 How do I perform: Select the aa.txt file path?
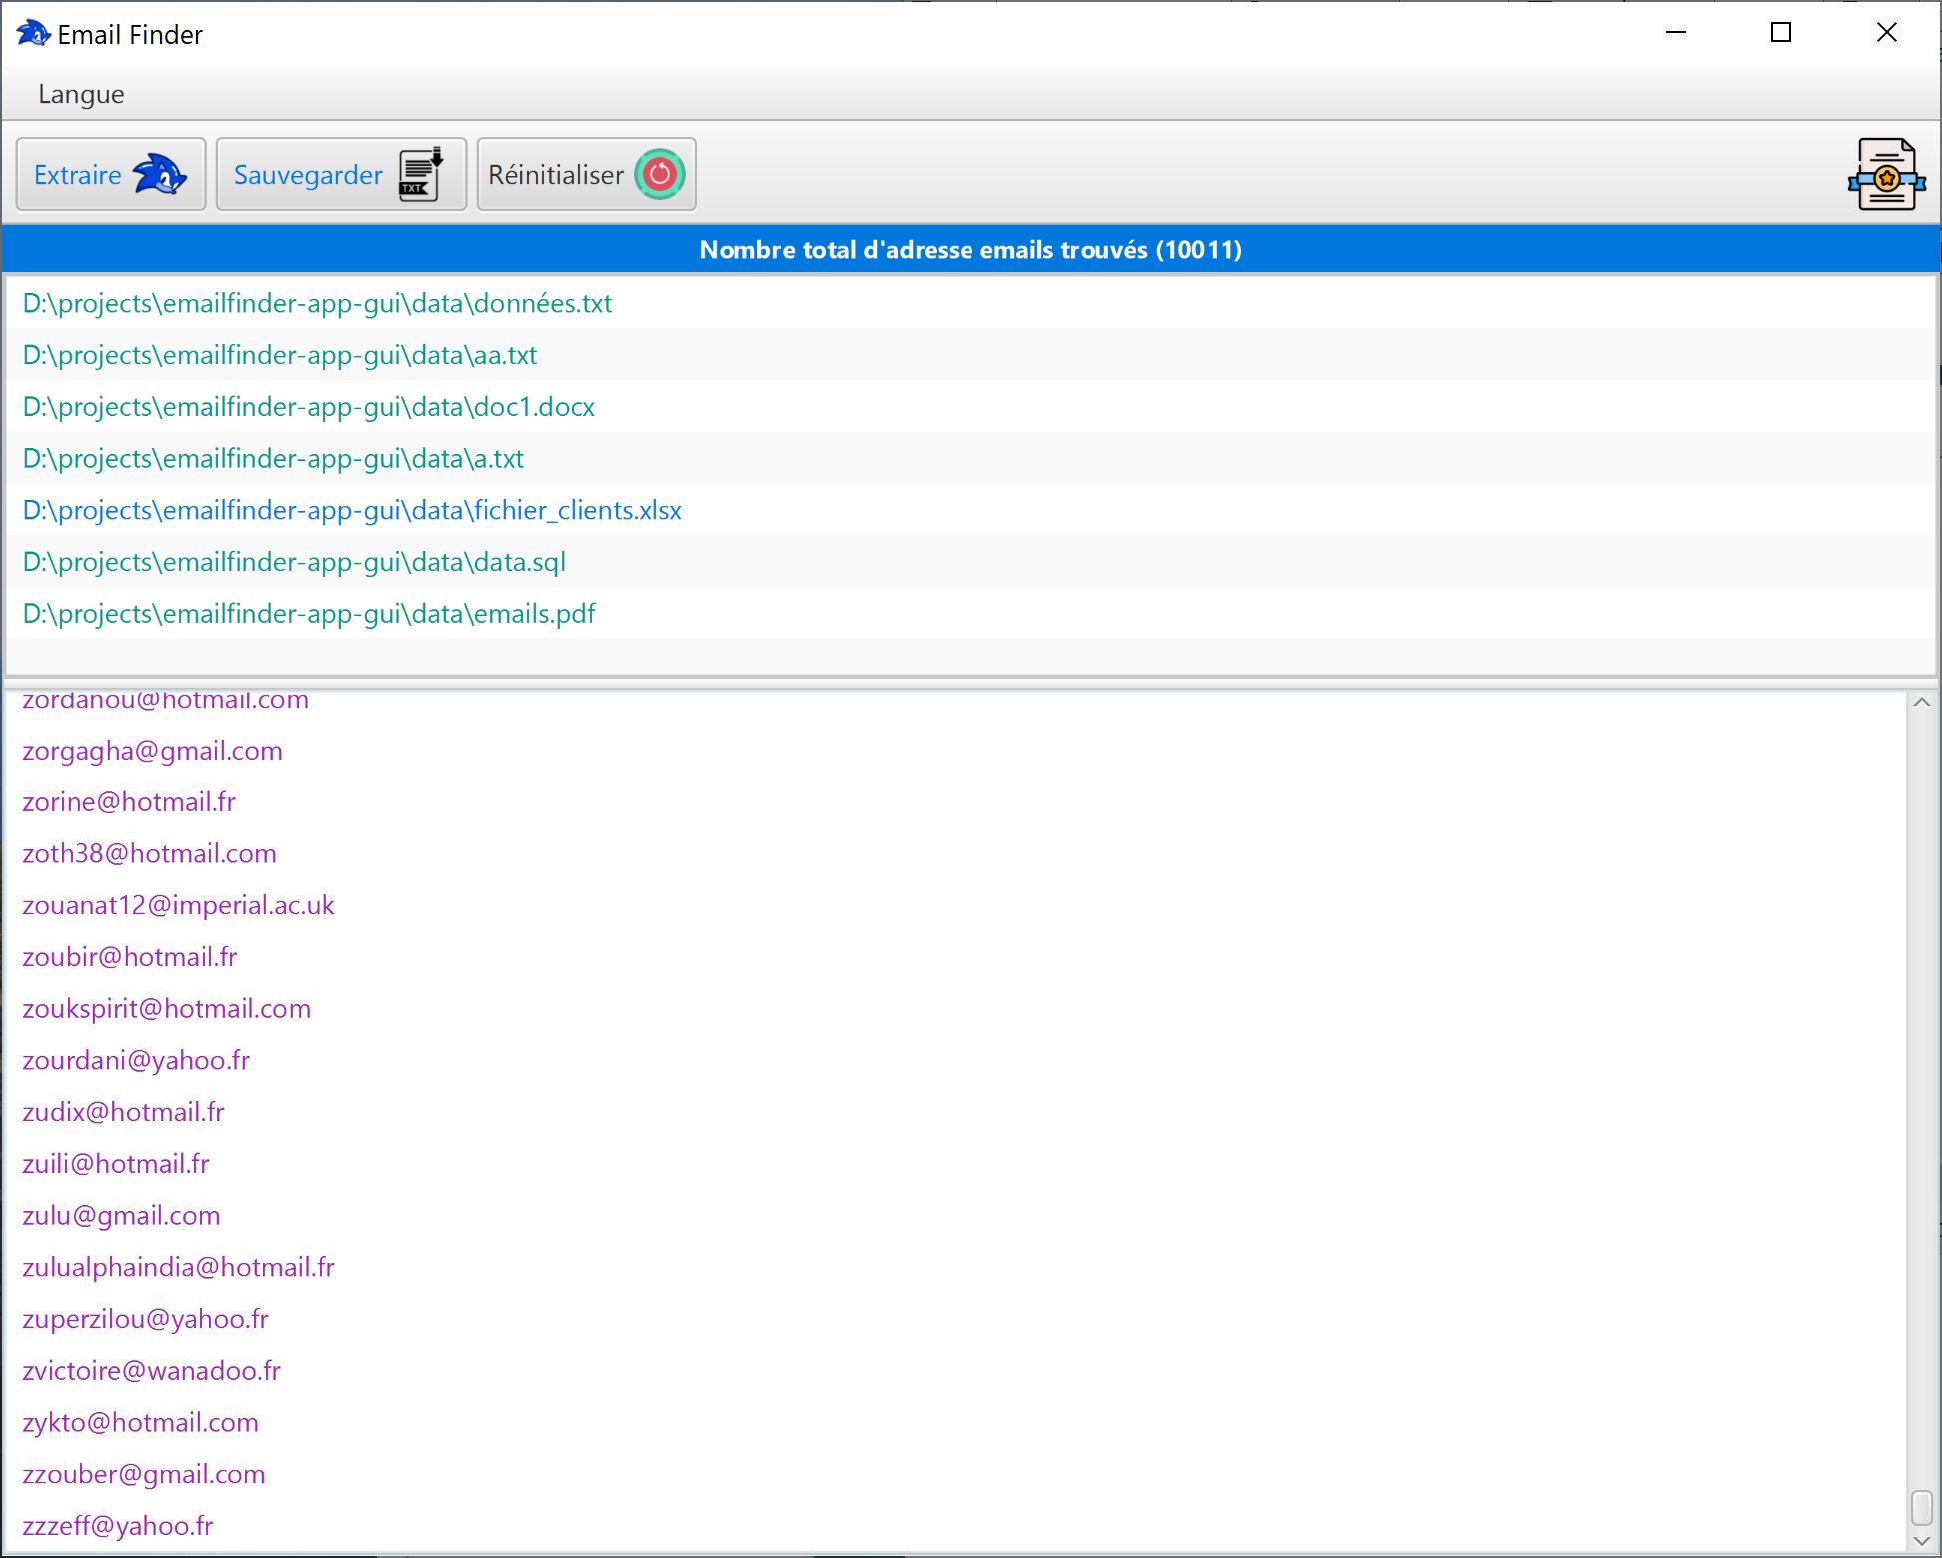click(x=280, y=355)
